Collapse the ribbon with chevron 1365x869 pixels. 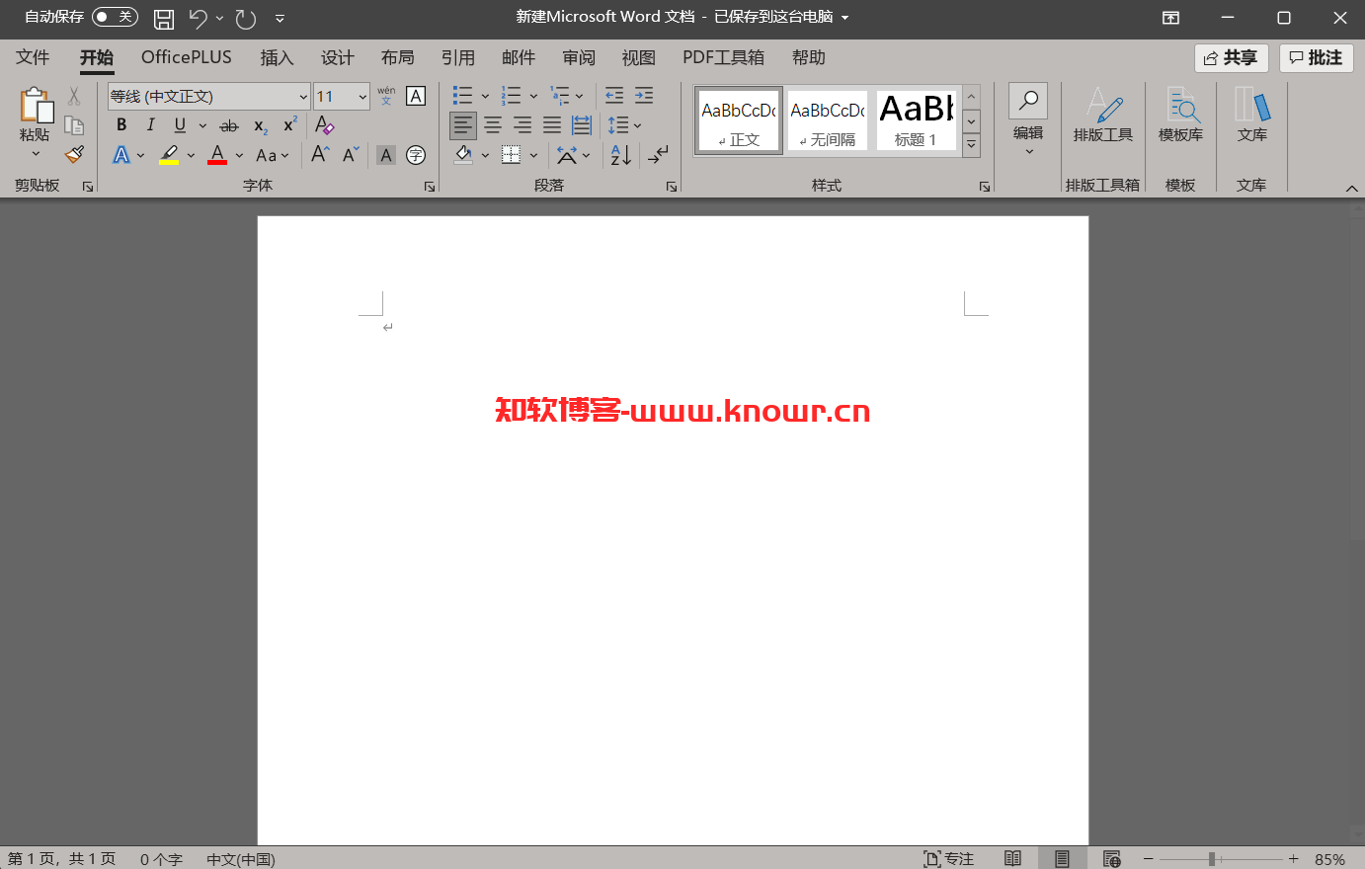pos(1351,188)
